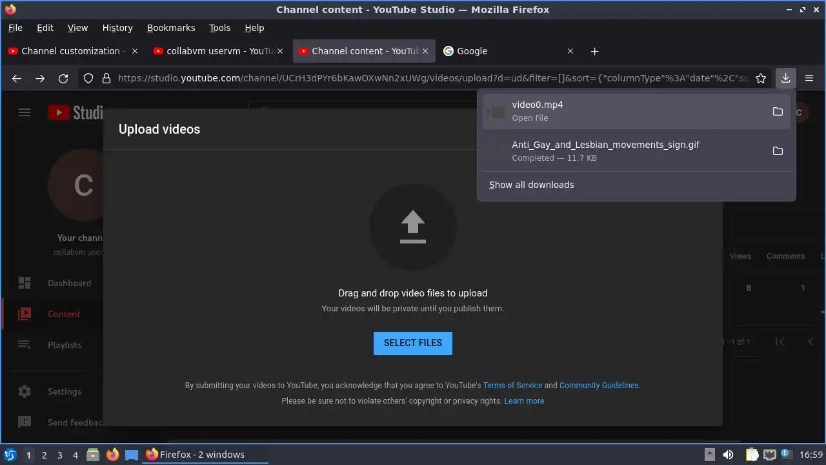The width and height of the screenshot is (826, 465).
Task: Open the Edit menu
Action: (45, 28)
